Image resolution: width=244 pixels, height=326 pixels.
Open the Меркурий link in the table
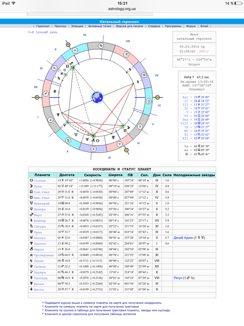[42, 203]
